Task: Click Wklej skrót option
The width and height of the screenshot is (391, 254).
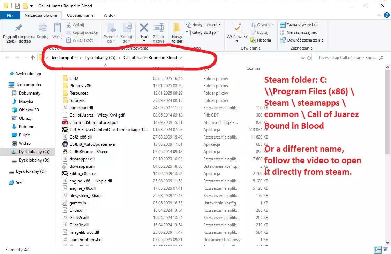Action: [80, 40]
